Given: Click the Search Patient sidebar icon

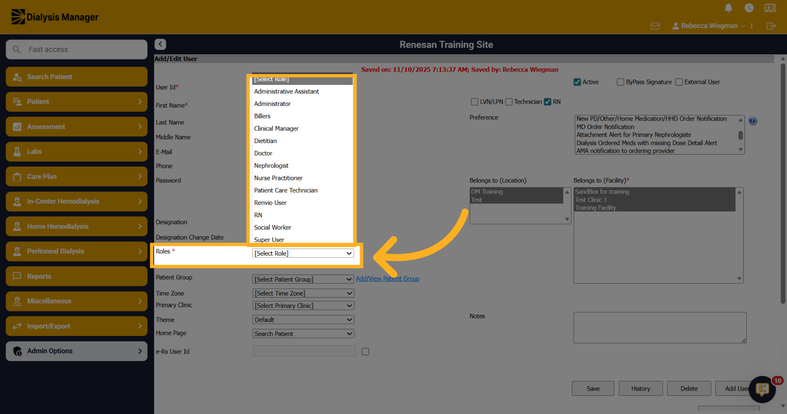Looking at the screenshot, I should coord(17,77).
